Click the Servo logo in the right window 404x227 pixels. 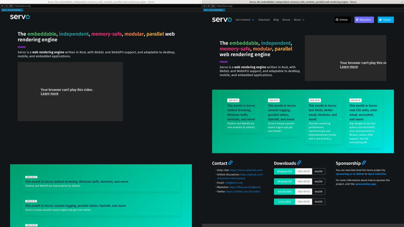(222, 20)
